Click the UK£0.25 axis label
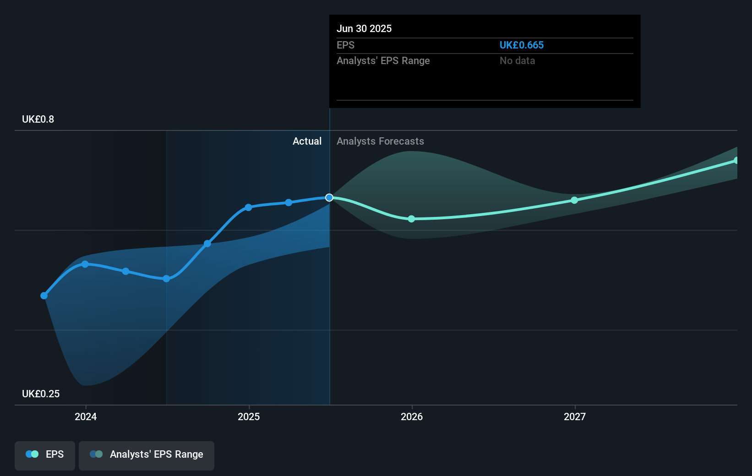 [x=41, y=393]
